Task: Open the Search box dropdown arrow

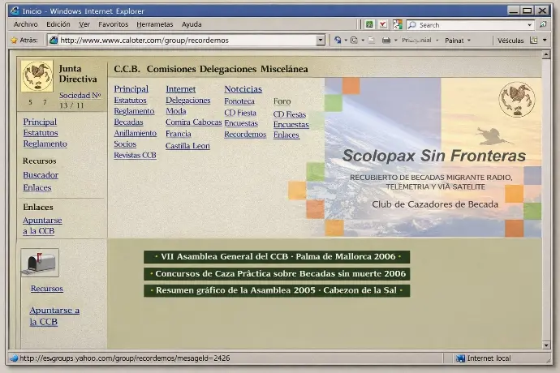Action: [530, 25]
